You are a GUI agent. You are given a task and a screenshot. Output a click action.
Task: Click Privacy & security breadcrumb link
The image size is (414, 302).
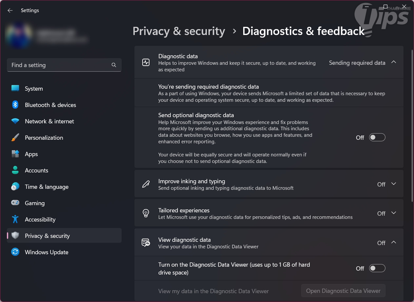pyautogui.click(x=179, y=31)
